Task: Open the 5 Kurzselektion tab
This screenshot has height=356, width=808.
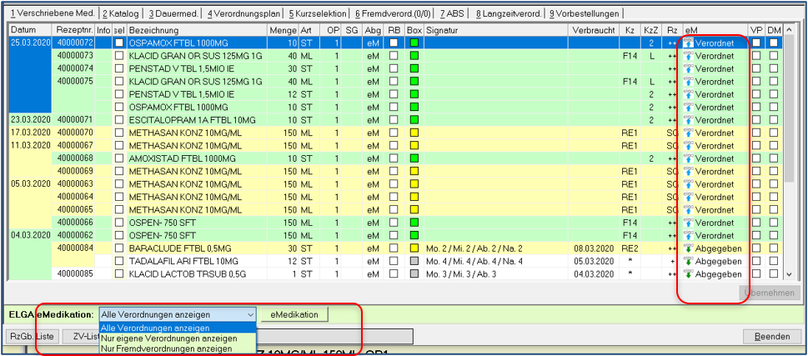Action: pyautogui.click(x=318, y=13)
